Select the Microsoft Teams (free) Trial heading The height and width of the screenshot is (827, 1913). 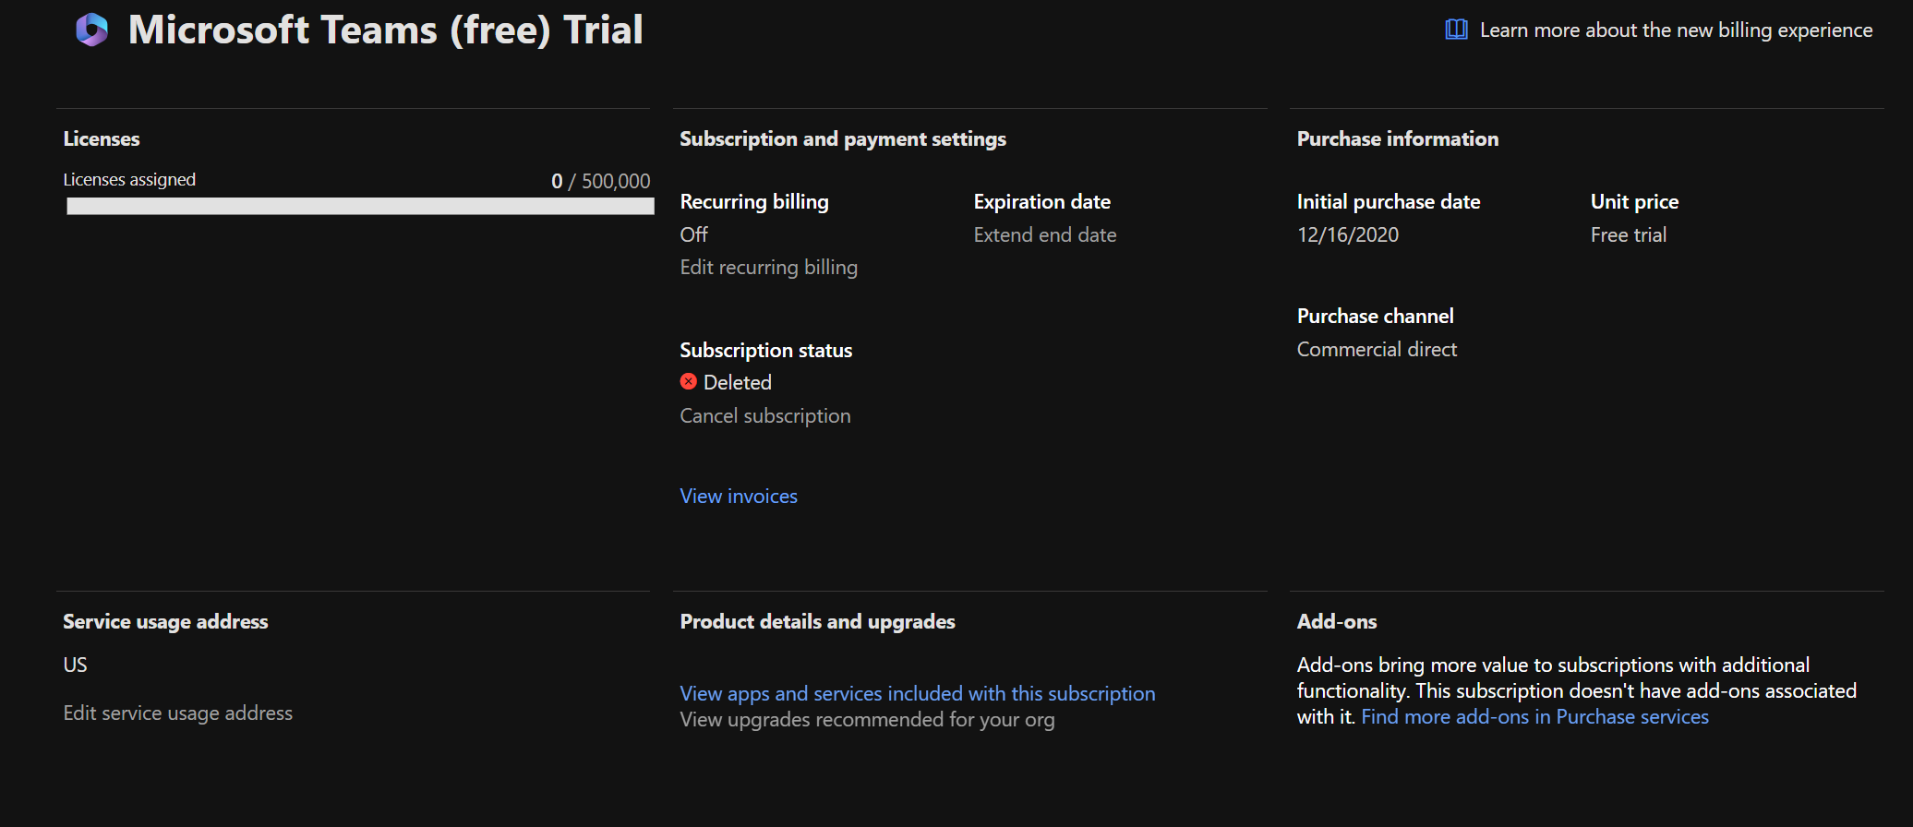[386, 30]
